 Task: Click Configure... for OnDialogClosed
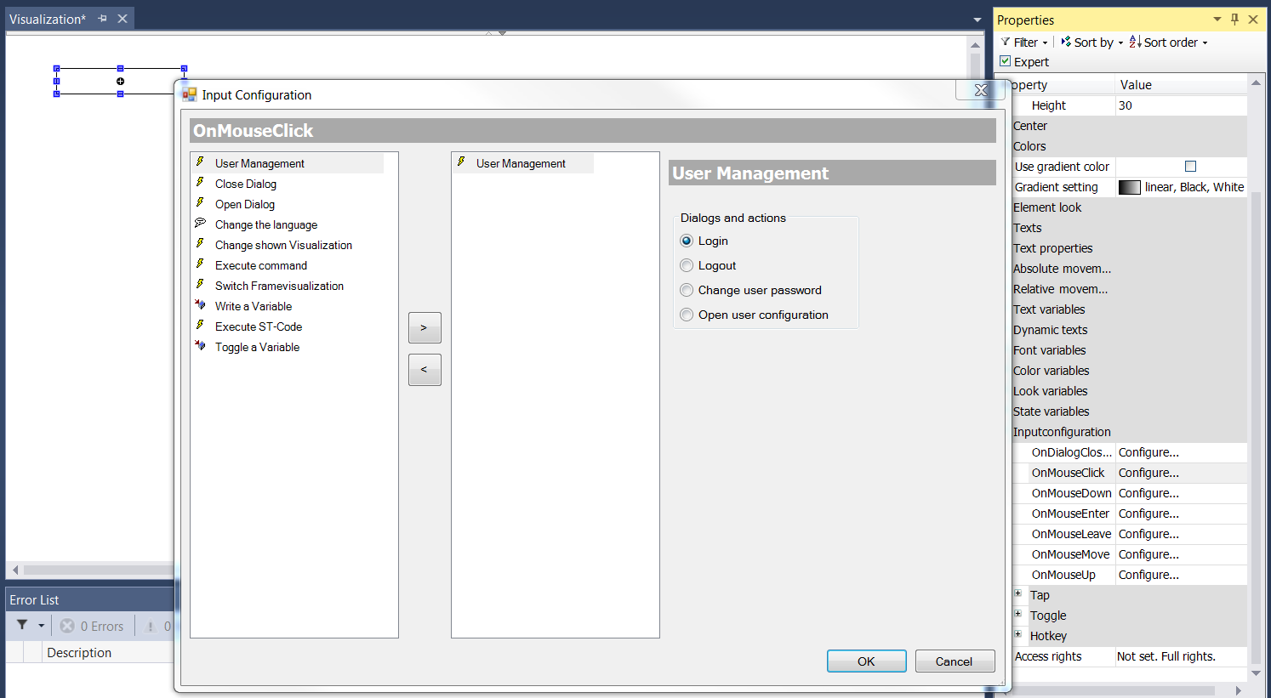(1181, 452)
